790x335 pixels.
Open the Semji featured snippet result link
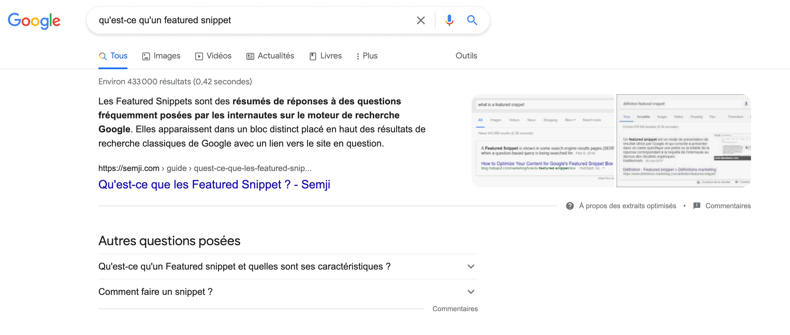pyautogui.click(x=214, y=184)
